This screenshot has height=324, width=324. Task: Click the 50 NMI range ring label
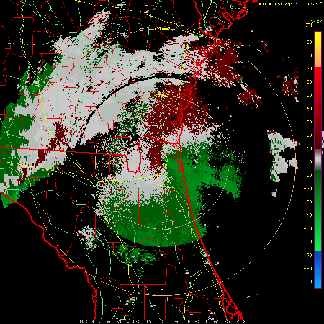162,95
